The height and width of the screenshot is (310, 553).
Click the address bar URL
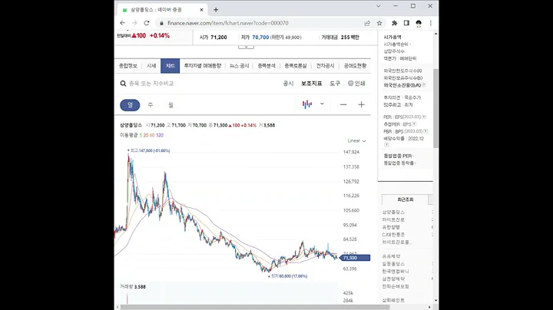click(228, 23)
